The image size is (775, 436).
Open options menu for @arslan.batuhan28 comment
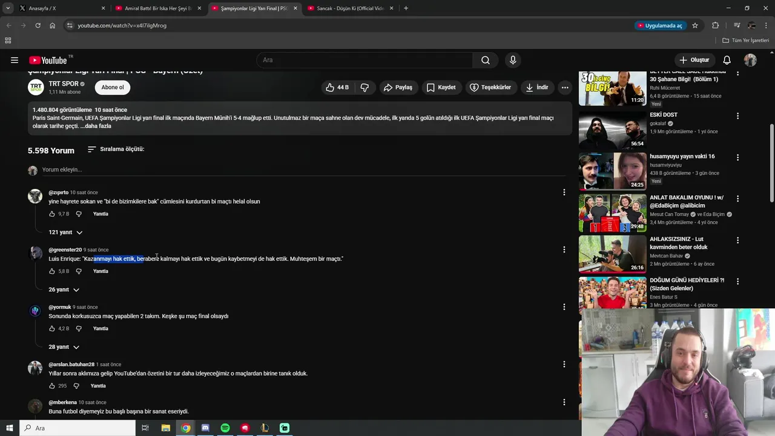pos(564,365)
